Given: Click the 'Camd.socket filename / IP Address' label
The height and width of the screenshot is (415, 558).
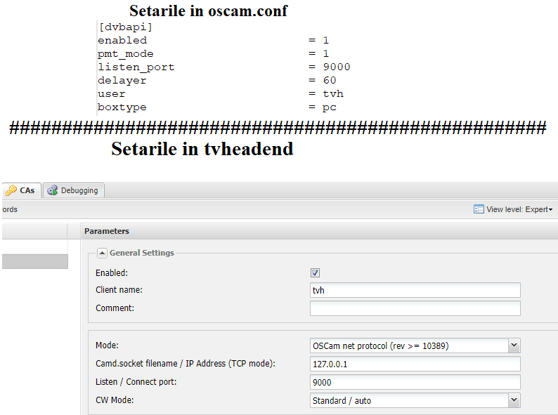Looking at the screenshot, I should pos(186,364).
